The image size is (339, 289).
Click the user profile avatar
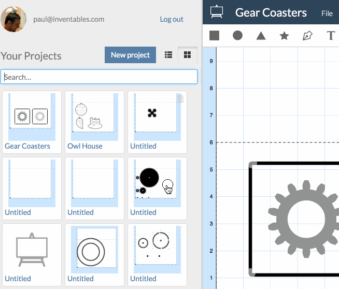(x=13, y=19)
